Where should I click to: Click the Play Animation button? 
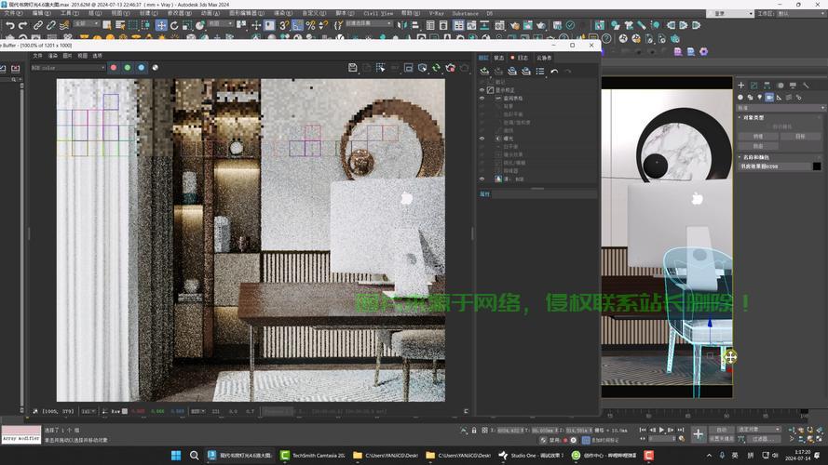(x=661, y=431)
